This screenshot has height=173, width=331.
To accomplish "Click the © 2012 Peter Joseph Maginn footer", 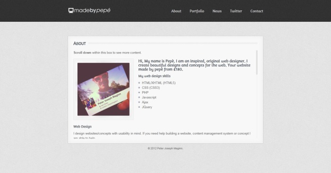I will coord(165,148).
